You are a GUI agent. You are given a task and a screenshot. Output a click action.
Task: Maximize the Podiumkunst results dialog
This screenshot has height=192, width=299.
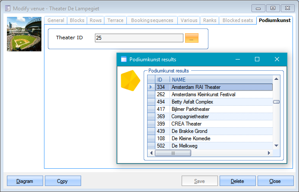coord(257,60)
